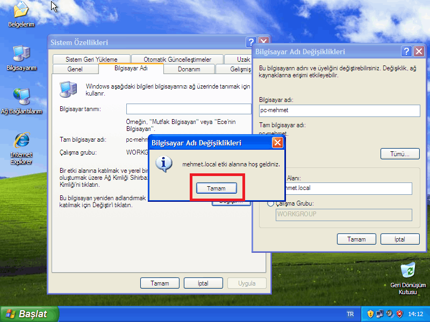The image size is (430, 322).
Task: Open the red shield security alert icon
Action: pyautogui.click(x=399, y=314)
